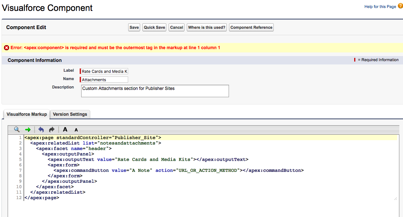Image resolution: width=403 pixels, height=217 pixels.
Task: Open the 'Where is this used?' button
Action: [x=207, y=27]
